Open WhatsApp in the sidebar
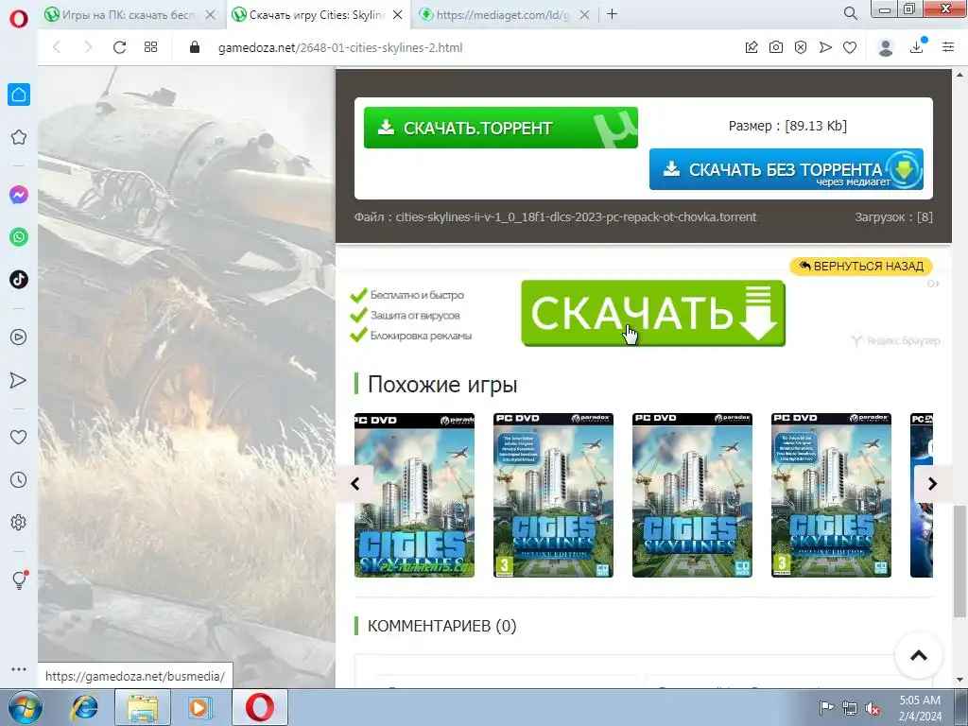This screenshot has width=968, height=726. pyautogui.click(x=19, y=237)
